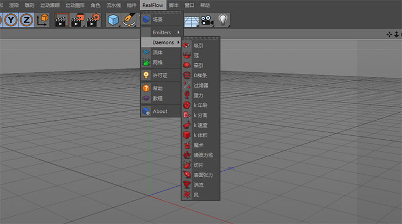Open the 插件 menu
This screenshot has width=402, height=224.
point(132,5)
